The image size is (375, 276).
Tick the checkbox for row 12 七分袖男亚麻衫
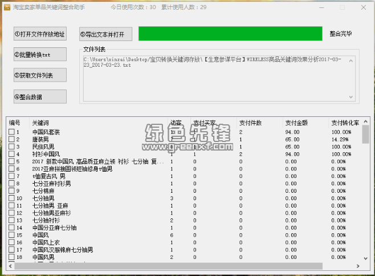point(11,213)
